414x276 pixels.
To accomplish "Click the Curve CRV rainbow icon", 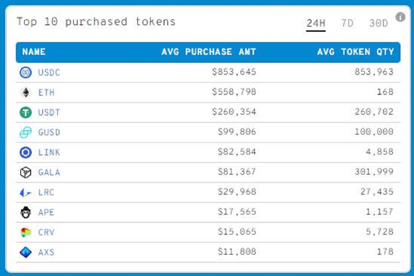I will (26, 233).
